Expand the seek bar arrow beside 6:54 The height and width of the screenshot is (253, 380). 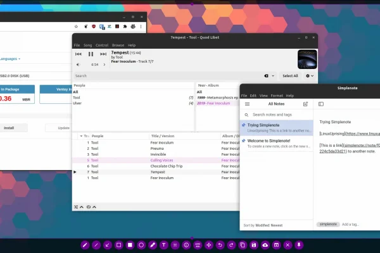click(x=104, y=65)
